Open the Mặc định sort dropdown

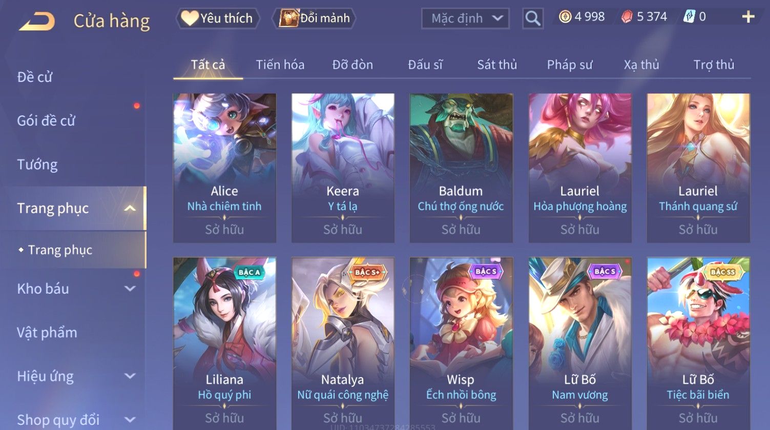pos(465,18)
